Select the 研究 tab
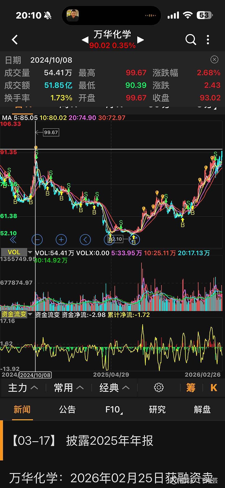225x488 pixels. pyautogui.click(x=157, y=409)
